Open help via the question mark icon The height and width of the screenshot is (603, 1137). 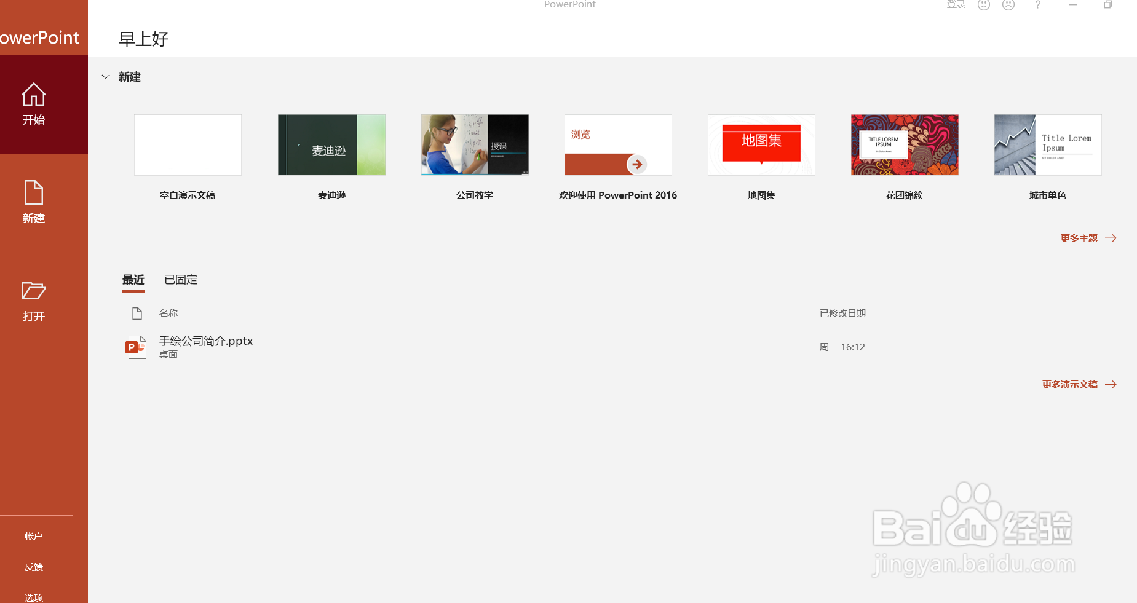click(1038, 5)
